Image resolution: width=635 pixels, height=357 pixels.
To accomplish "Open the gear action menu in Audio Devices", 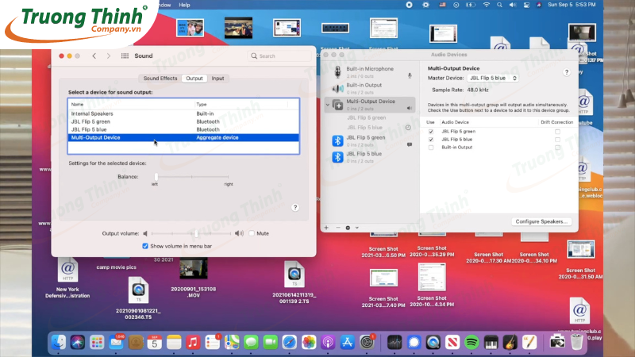I will 348,228.
